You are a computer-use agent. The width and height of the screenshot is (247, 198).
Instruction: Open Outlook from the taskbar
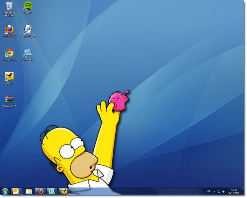point(16,191)
